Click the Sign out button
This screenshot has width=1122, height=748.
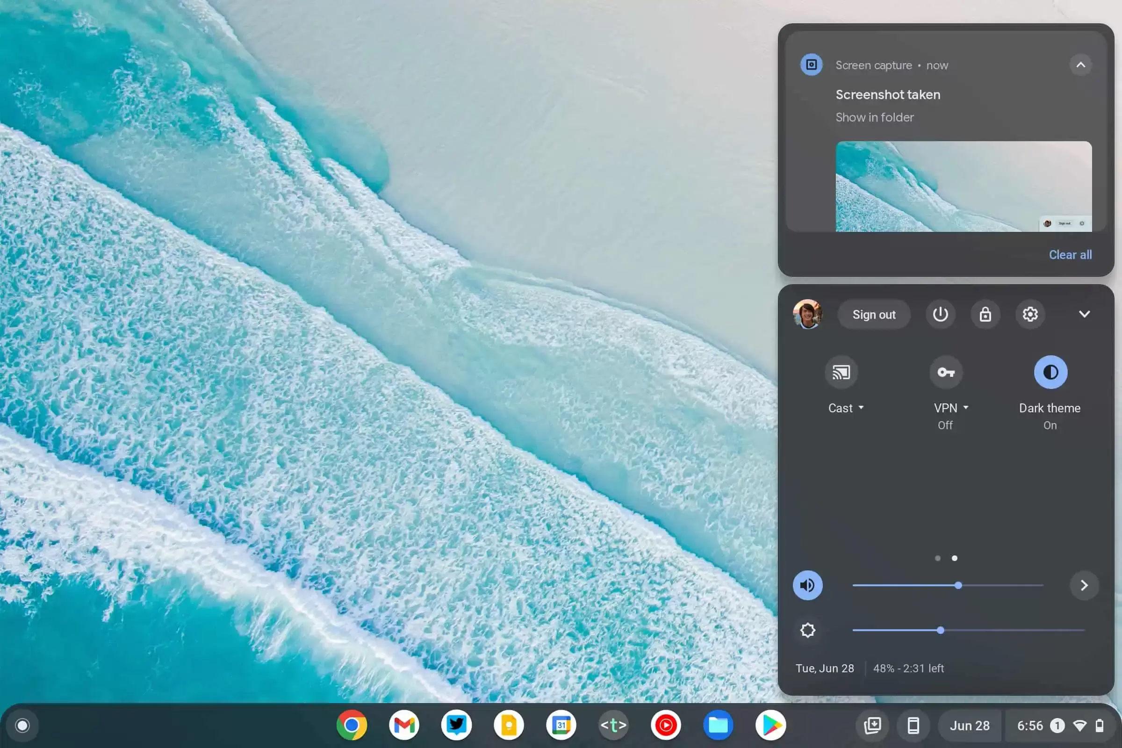coord(873,315)
